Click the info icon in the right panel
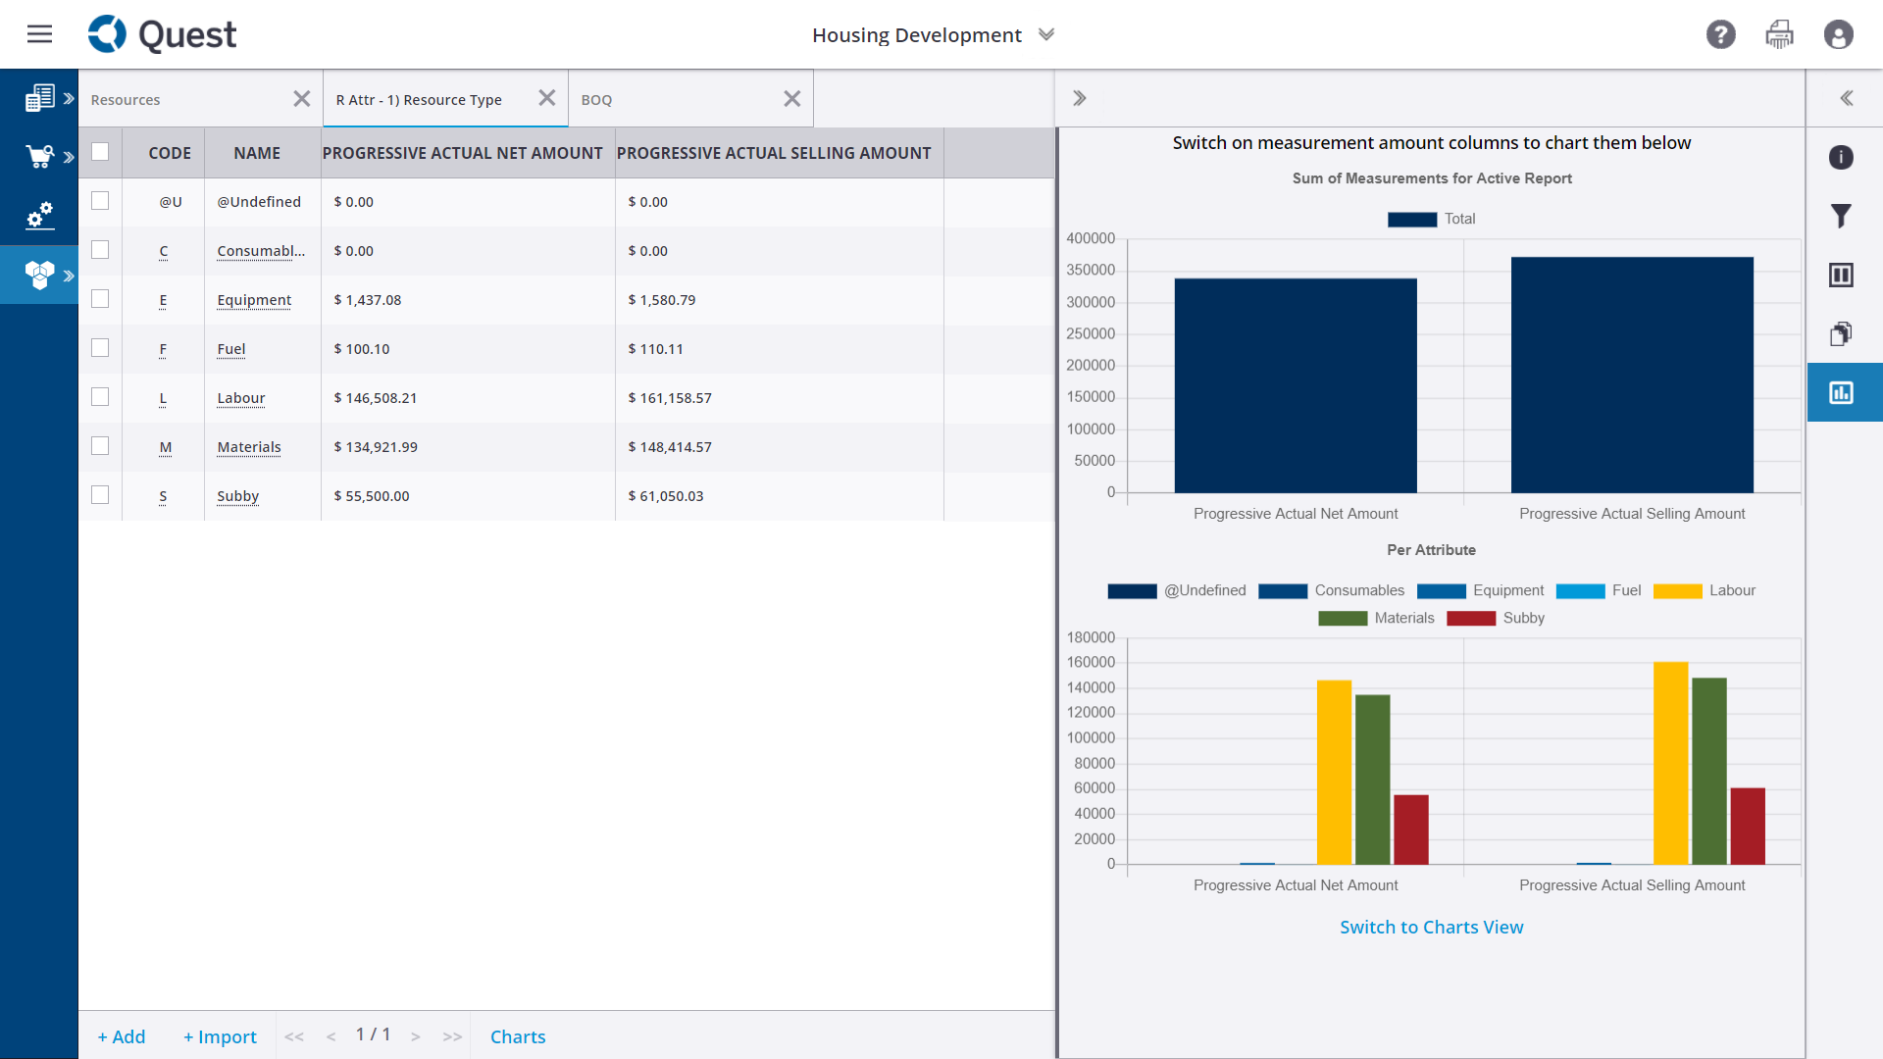This screenshot has width=1883, height=1059. pyautogui.click(x=1842, y=157)
